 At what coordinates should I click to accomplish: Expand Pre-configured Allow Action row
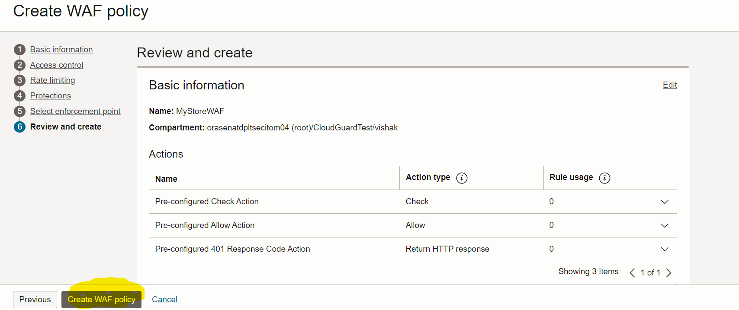pyautogui.click(x=665, y=226)
